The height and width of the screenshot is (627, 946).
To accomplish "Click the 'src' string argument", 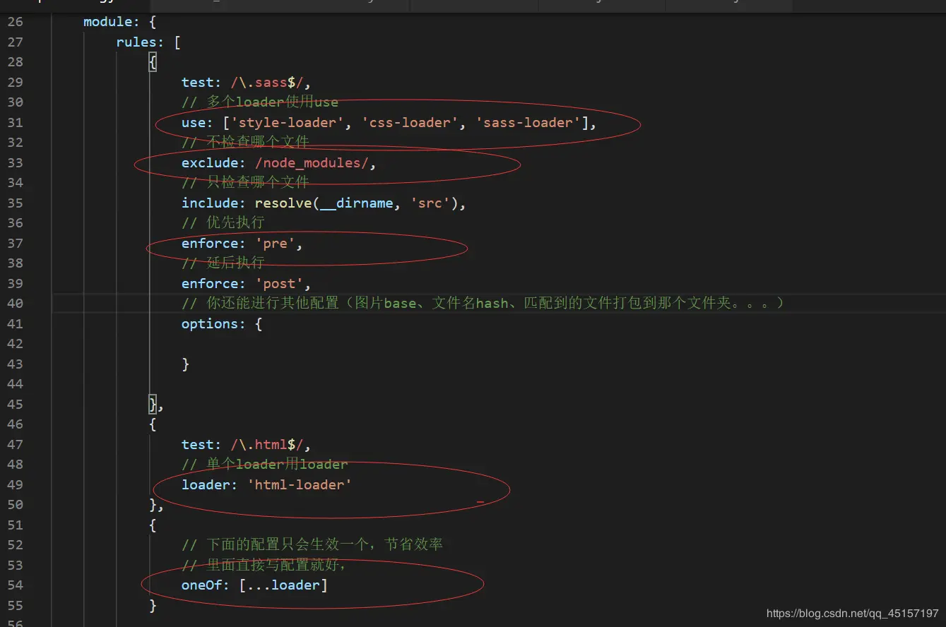I will [x=431, y=203].
